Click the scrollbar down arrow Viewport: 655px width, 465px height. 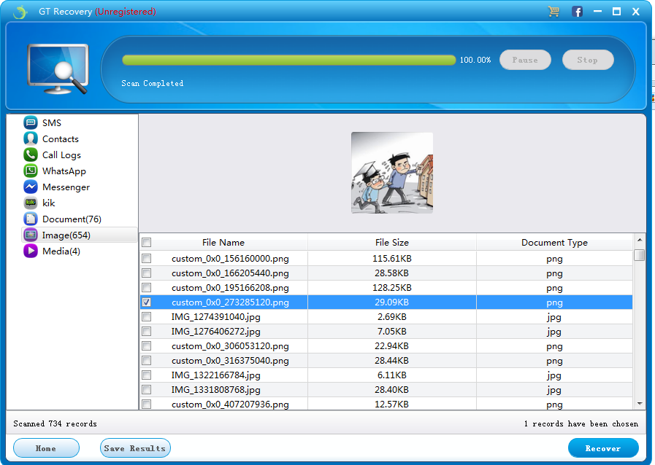(x=639, y=403)
